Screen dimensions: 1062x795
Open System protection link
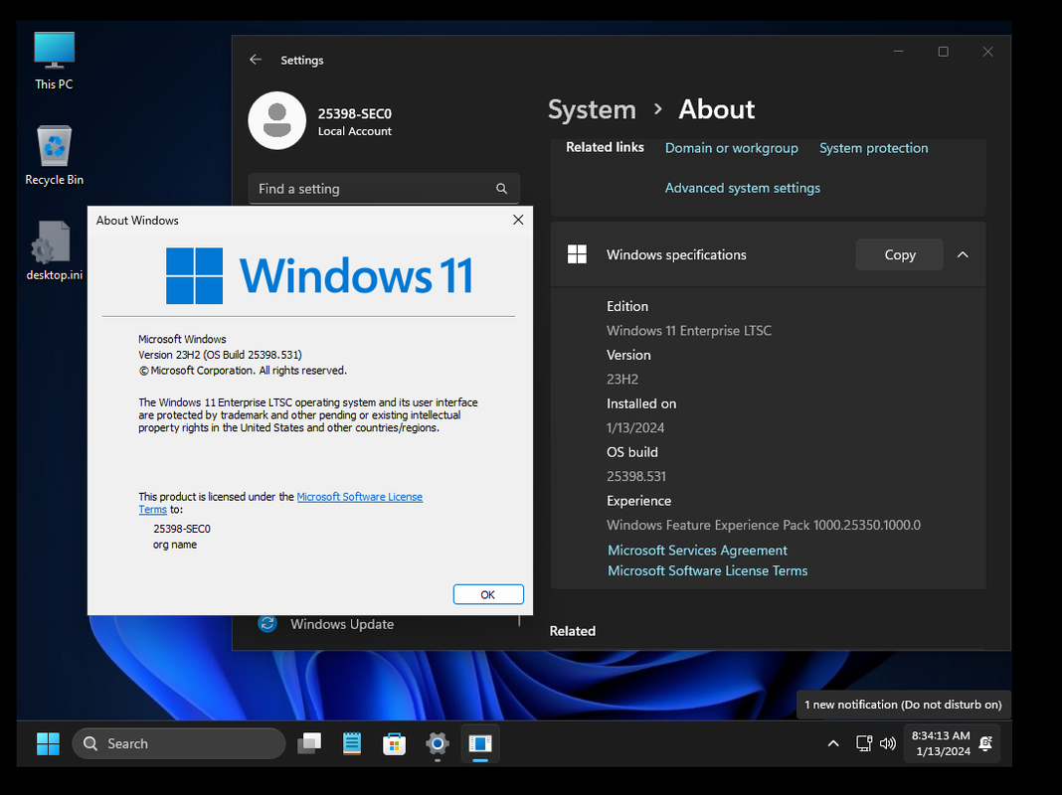tap(874, 147)
